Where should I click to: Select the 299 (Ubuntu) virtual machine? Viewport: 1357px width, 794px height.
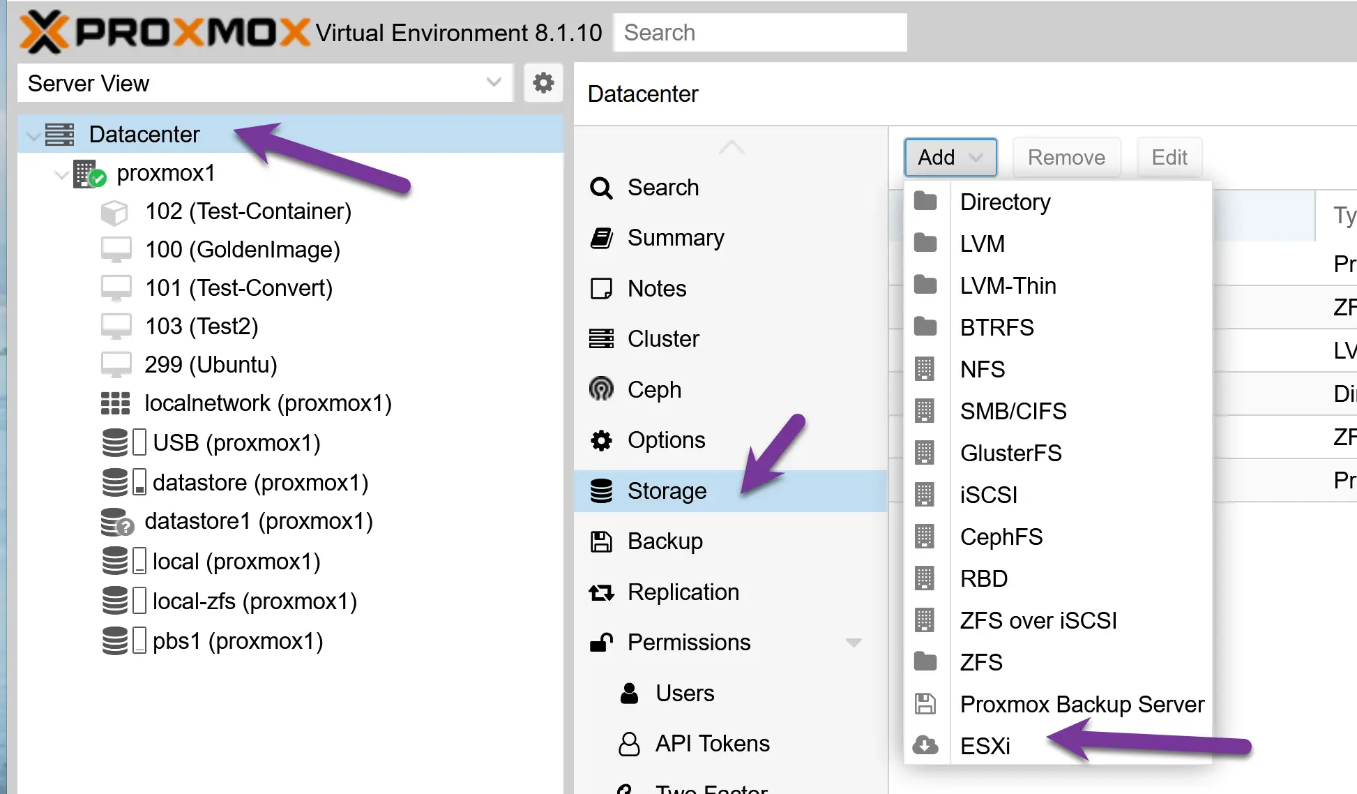click(211, 365)
